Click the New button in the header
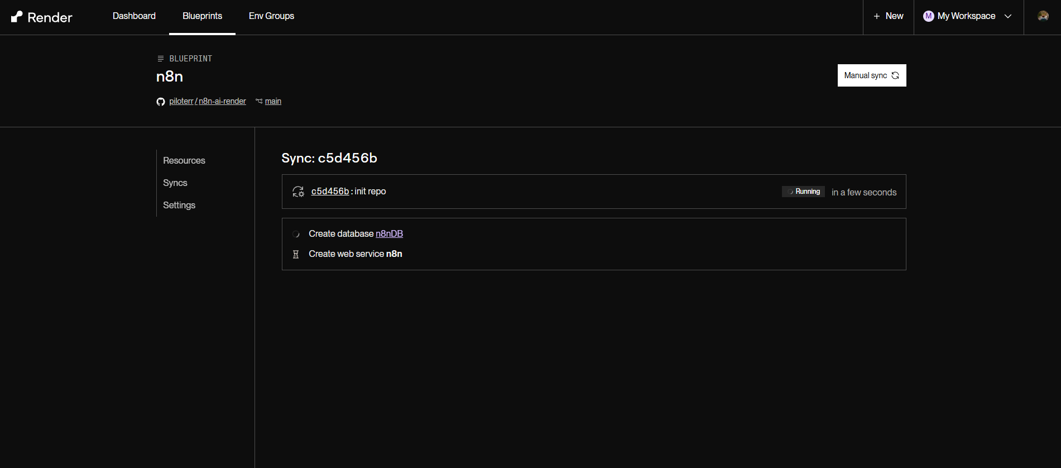Screen dimensions: 1061x468 [889, 16]
